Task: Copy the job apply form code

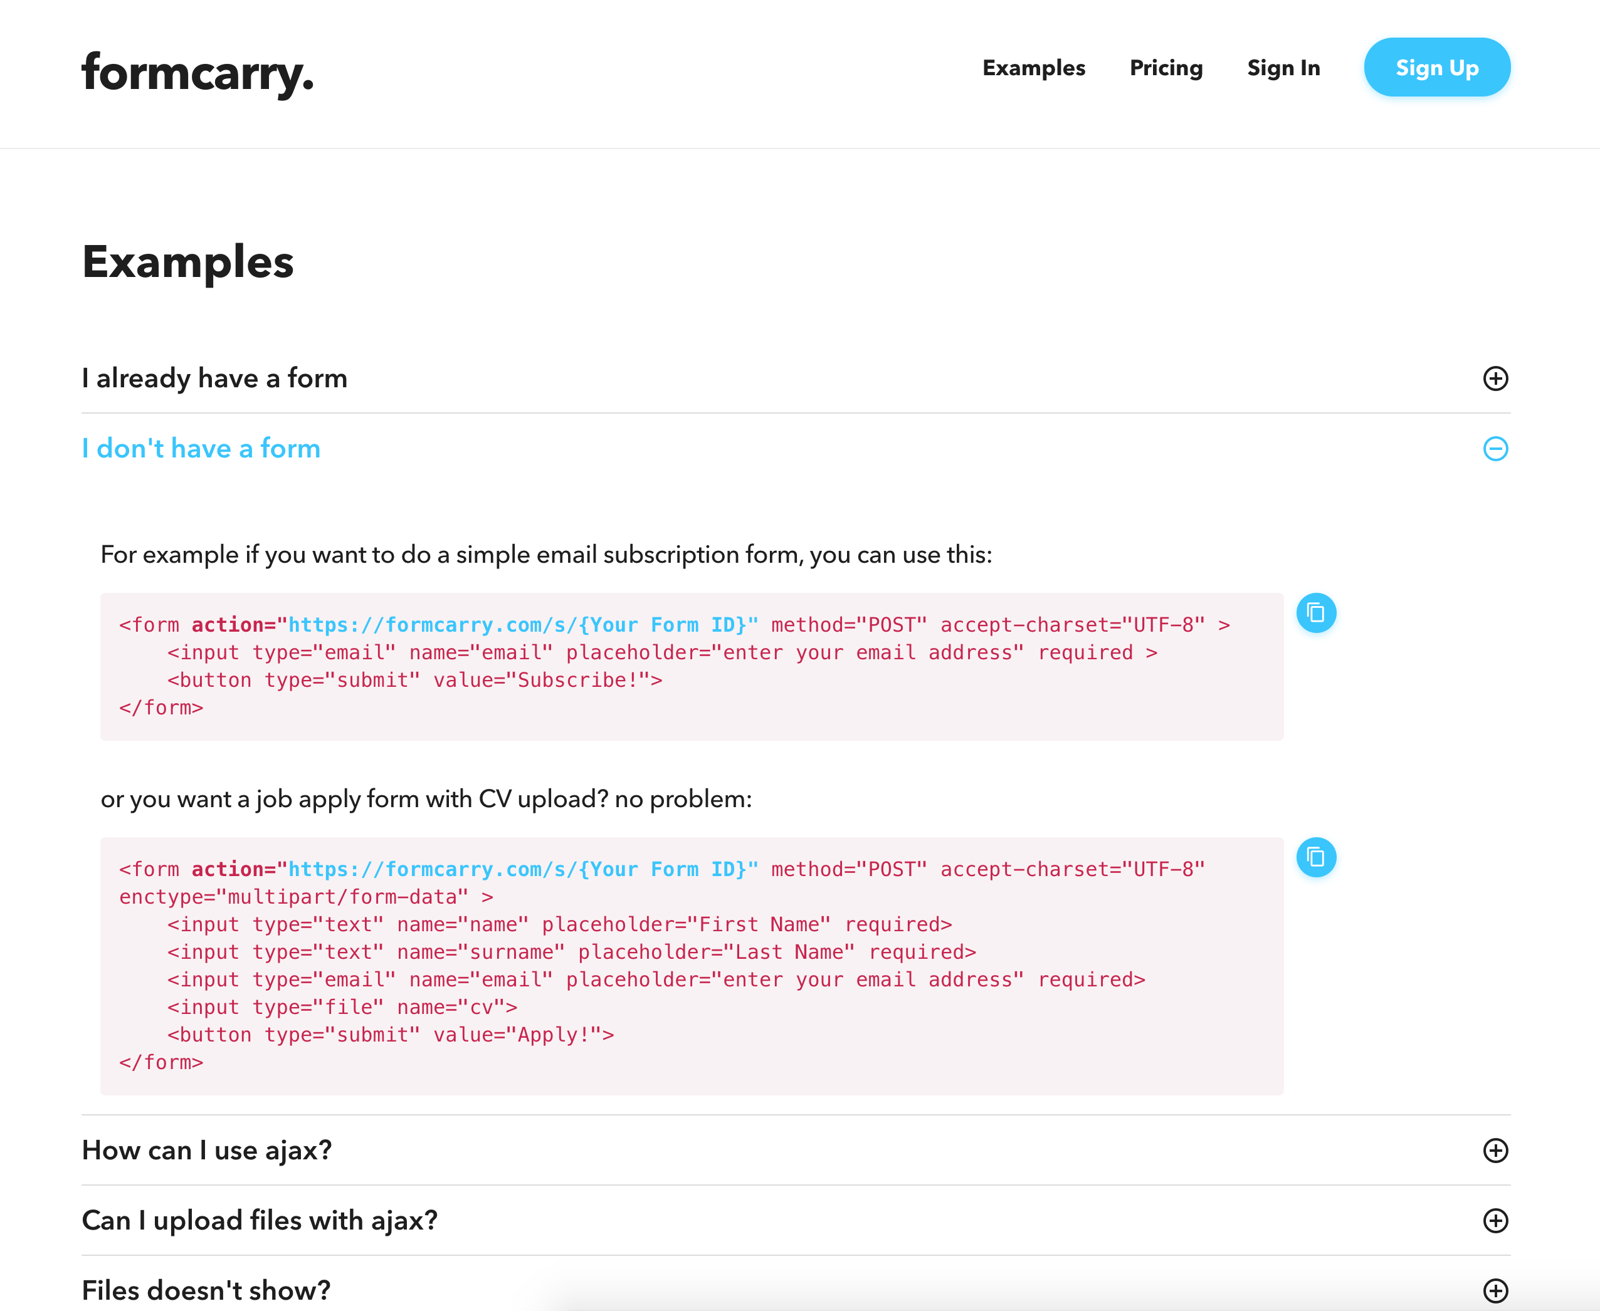Action: tap(1316, 857)
